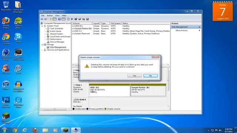This screenshot has width=237, height=133.
Task: Click the HDD (D:) partition block on Disk 1
Action: pos(110,90)
